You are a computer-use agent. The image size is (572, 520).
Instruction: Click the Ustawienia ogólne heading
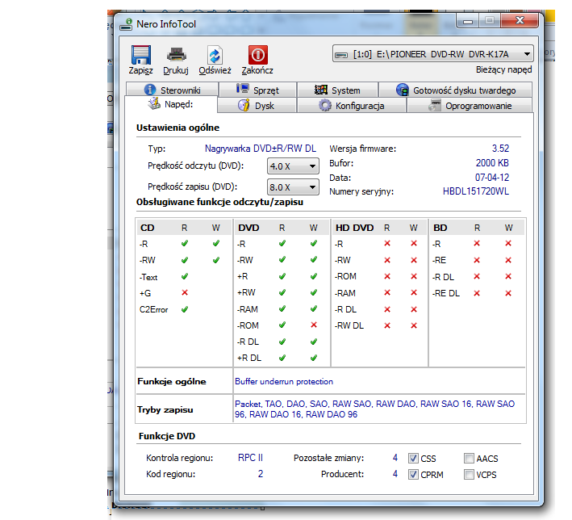point(177,128)
